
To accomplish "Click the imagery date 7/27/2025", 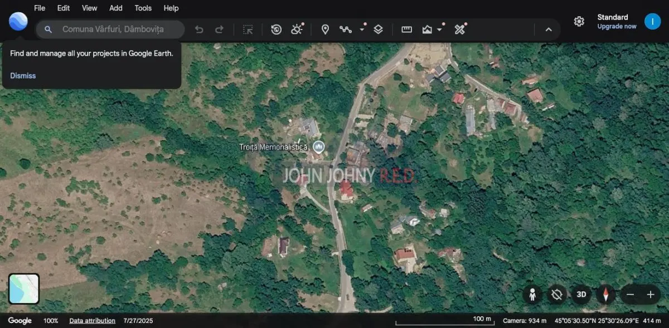I will click(x=138, y=321).
